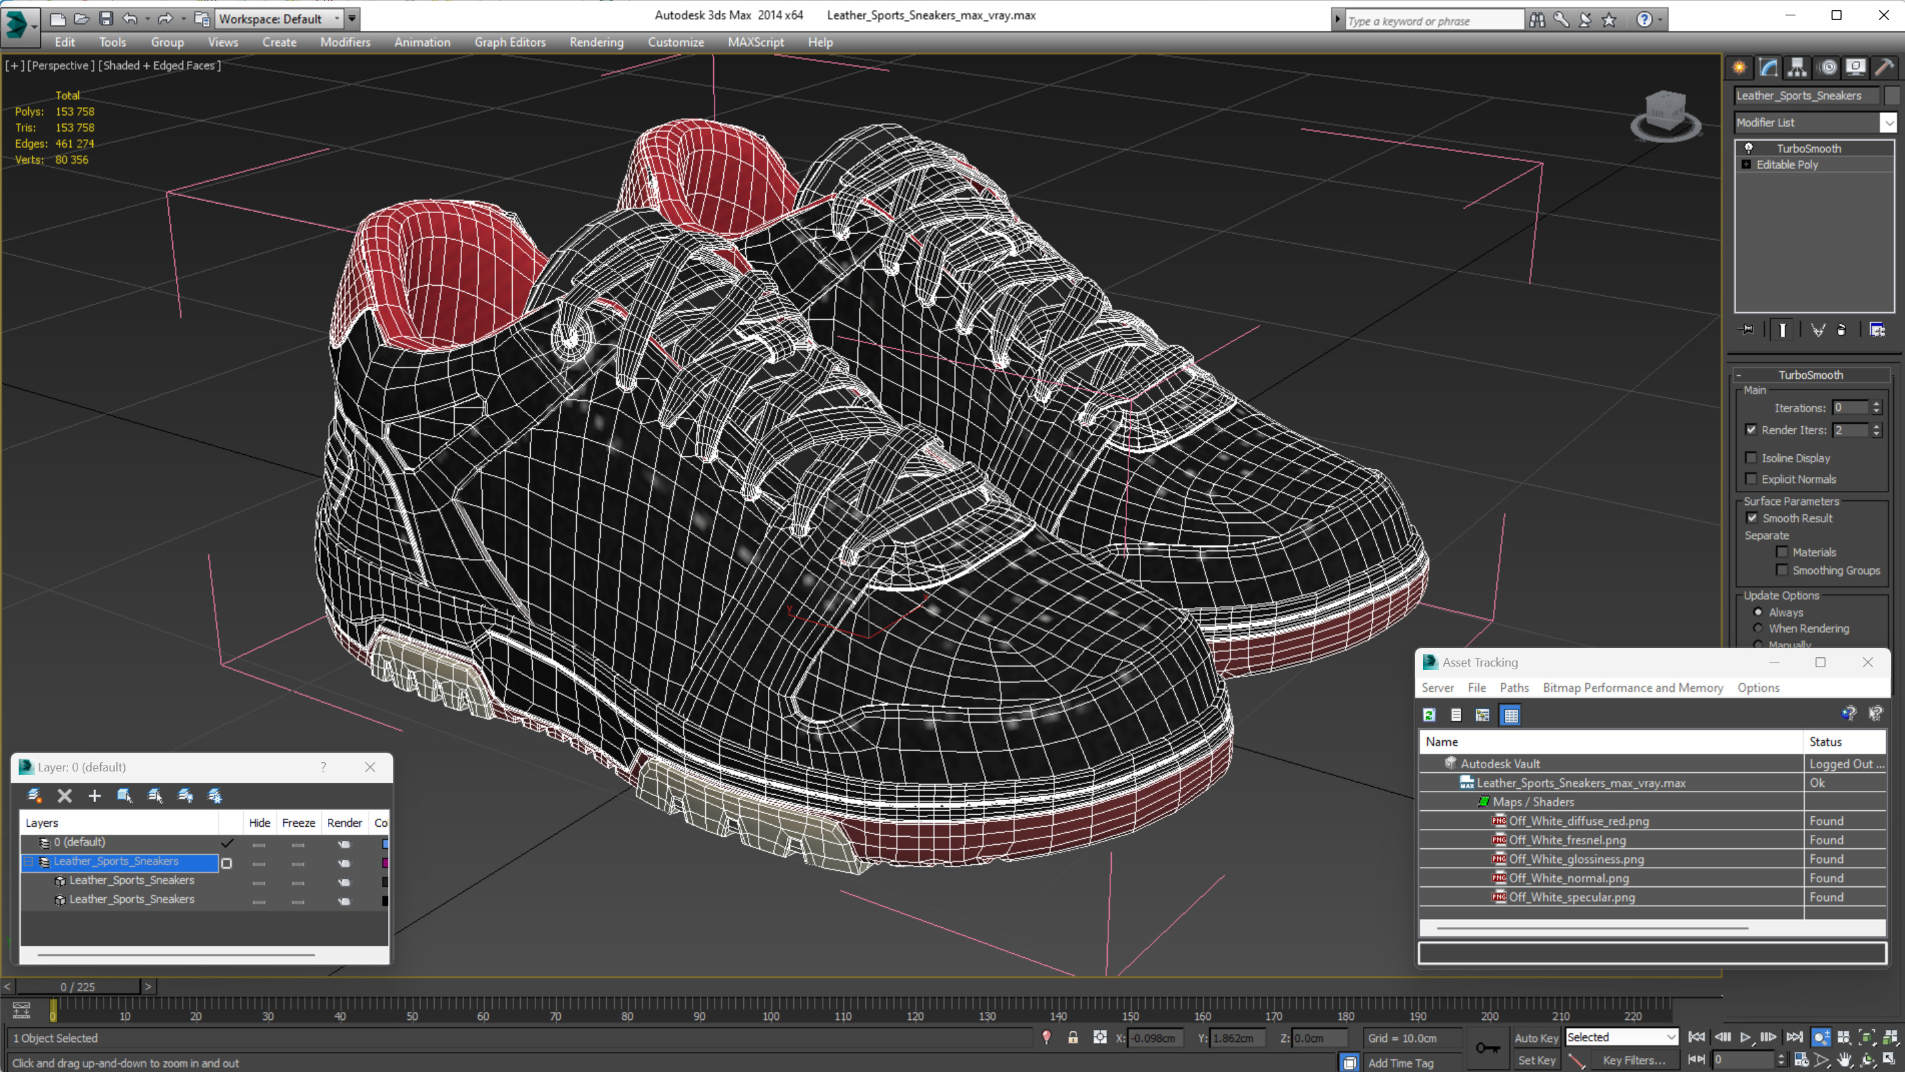Switch to the Modify command panel tab
Image resolution: width=1905 pixels, height=1072 pixels.
point(1768,68)
